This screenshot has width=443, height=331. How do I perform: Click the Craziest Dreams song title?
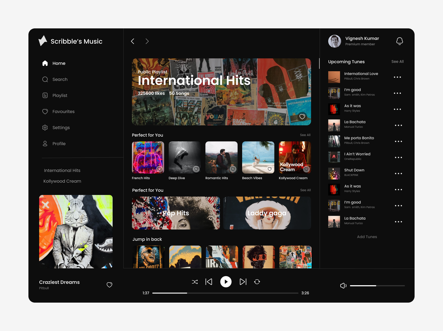point(59,282)
